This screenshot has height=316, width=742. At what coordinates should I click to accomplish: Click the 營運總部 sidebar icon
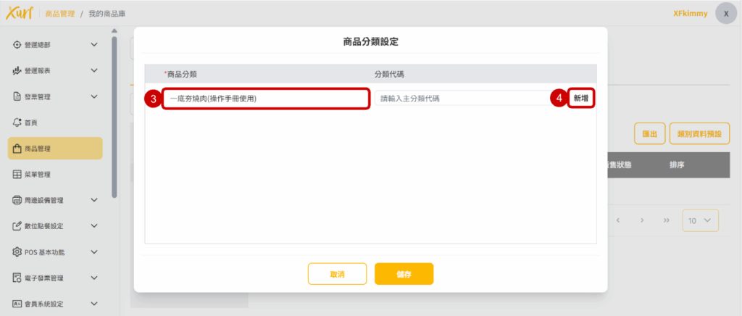[x=17, y=45]
